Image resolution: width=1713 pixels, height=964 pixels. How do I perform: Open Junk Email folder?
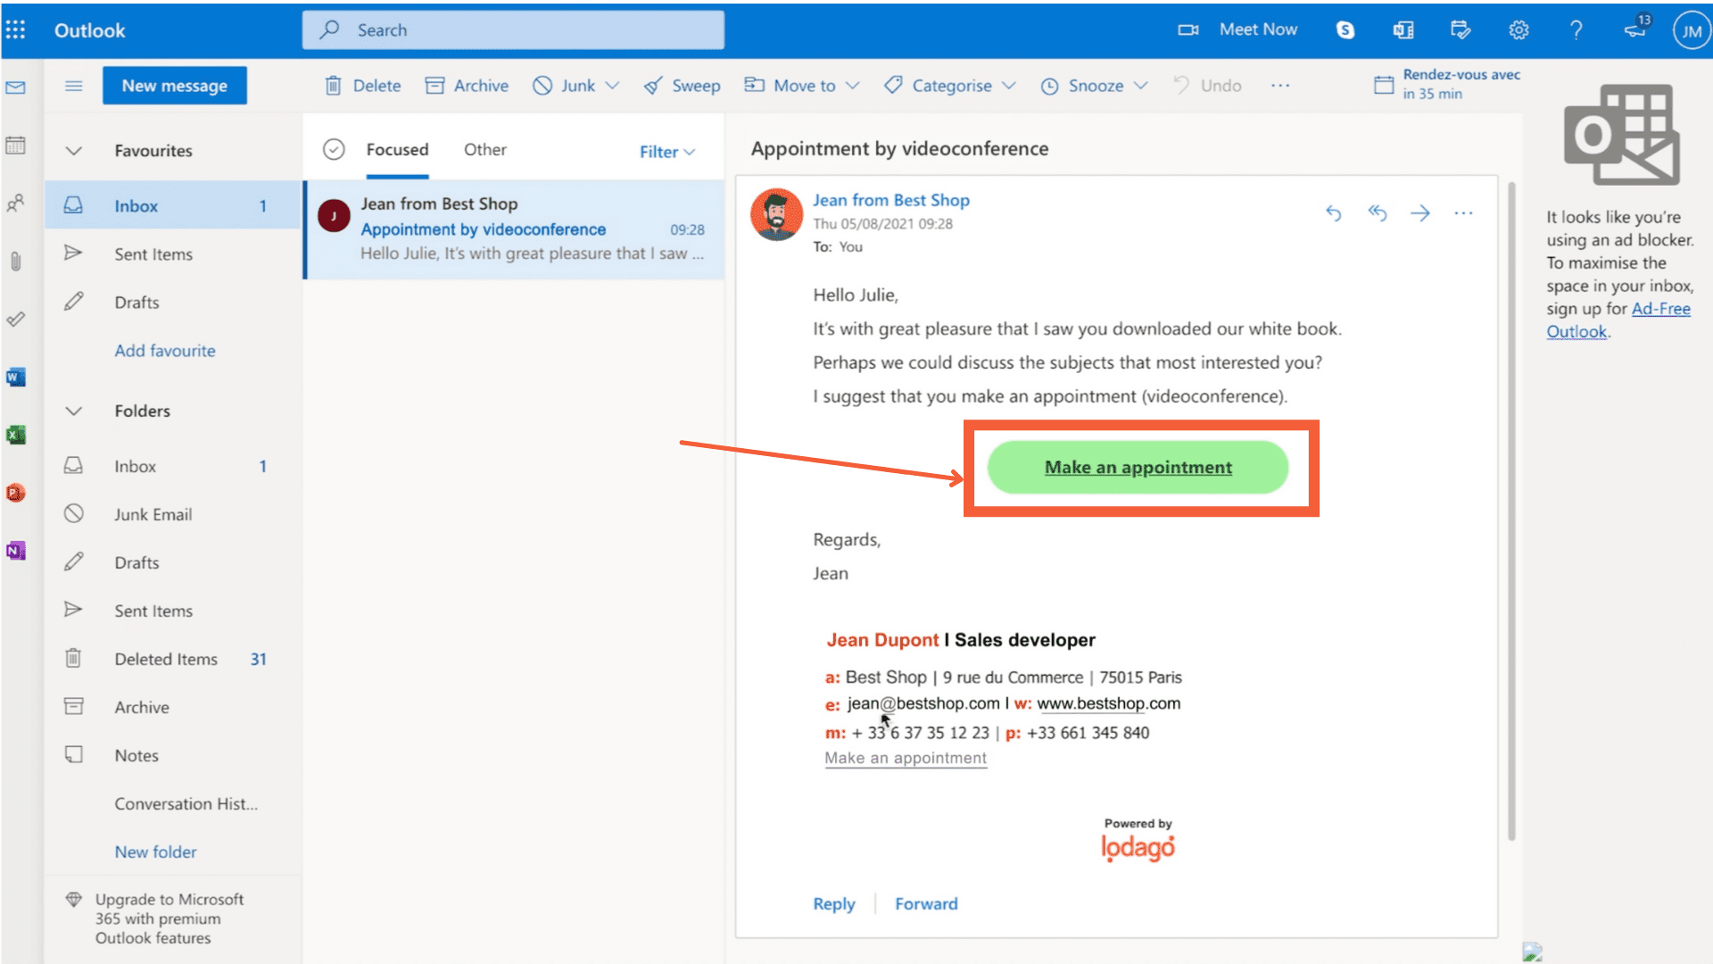point(173,515)
